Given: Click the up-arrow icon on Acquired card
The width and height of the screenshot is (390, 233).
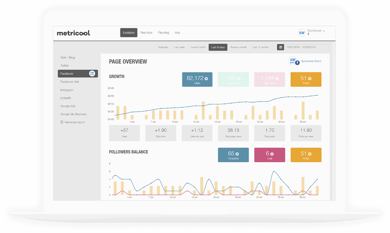Looking at the screenshot, I should (x=237, y=154).
